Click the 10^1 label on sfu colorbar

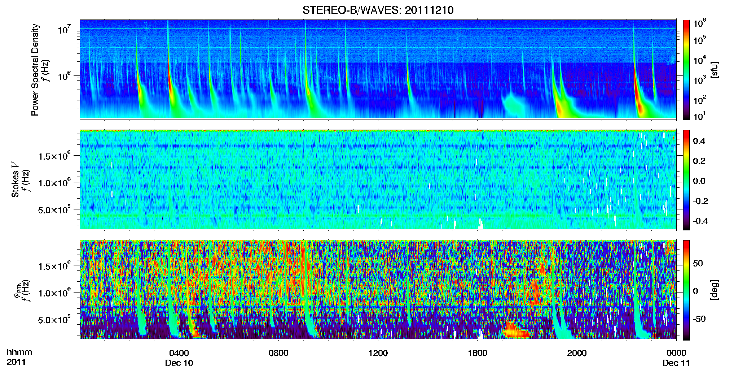[x=699, y=116]
